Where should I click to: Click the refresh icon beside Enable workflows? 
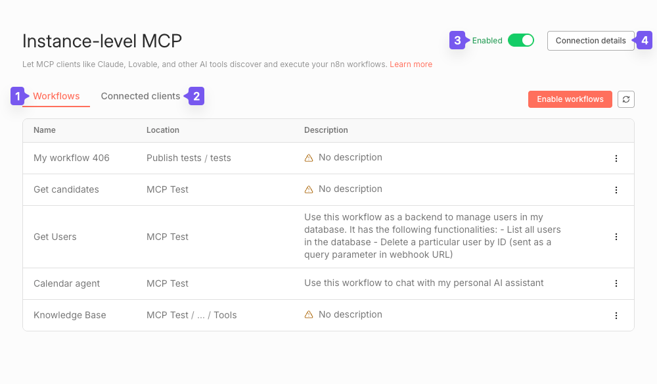click(625, 99)
